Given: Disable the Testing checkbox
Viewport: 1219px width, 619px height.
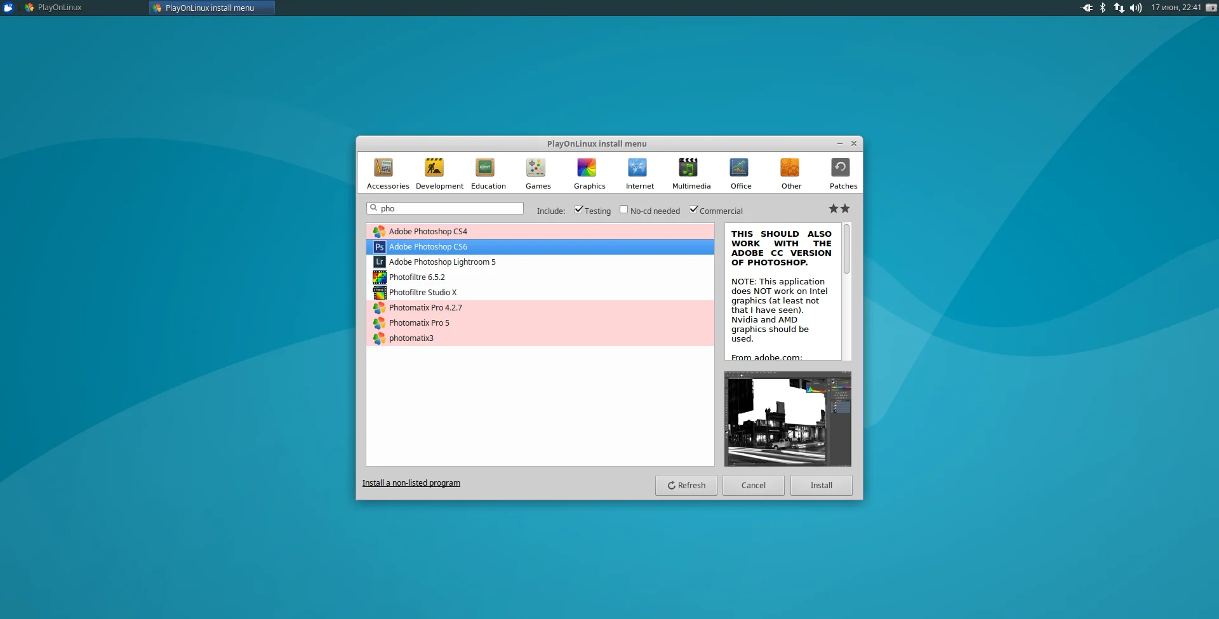Looking at the screenshot, I should coord(579,210).
